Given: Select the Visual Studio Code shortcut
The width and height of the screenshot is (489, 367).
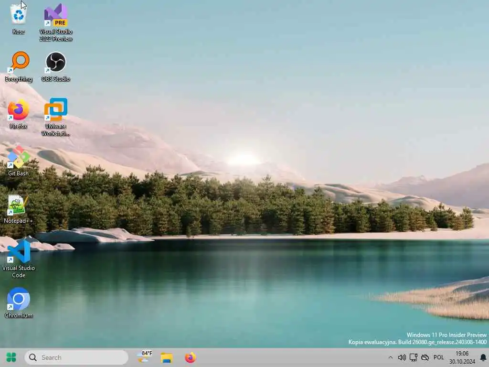Looking at the screenshot, I should [19, 259].
